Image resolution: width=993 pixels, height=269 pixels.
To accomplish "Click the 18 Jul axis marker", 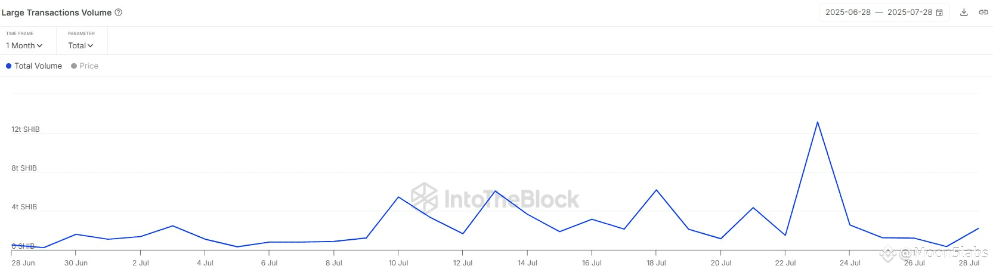I will tap(656, 263).
